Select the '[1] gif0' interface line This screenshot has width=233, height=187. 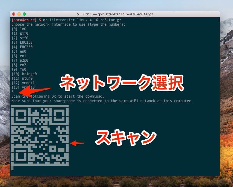click(x=20, y=34)
